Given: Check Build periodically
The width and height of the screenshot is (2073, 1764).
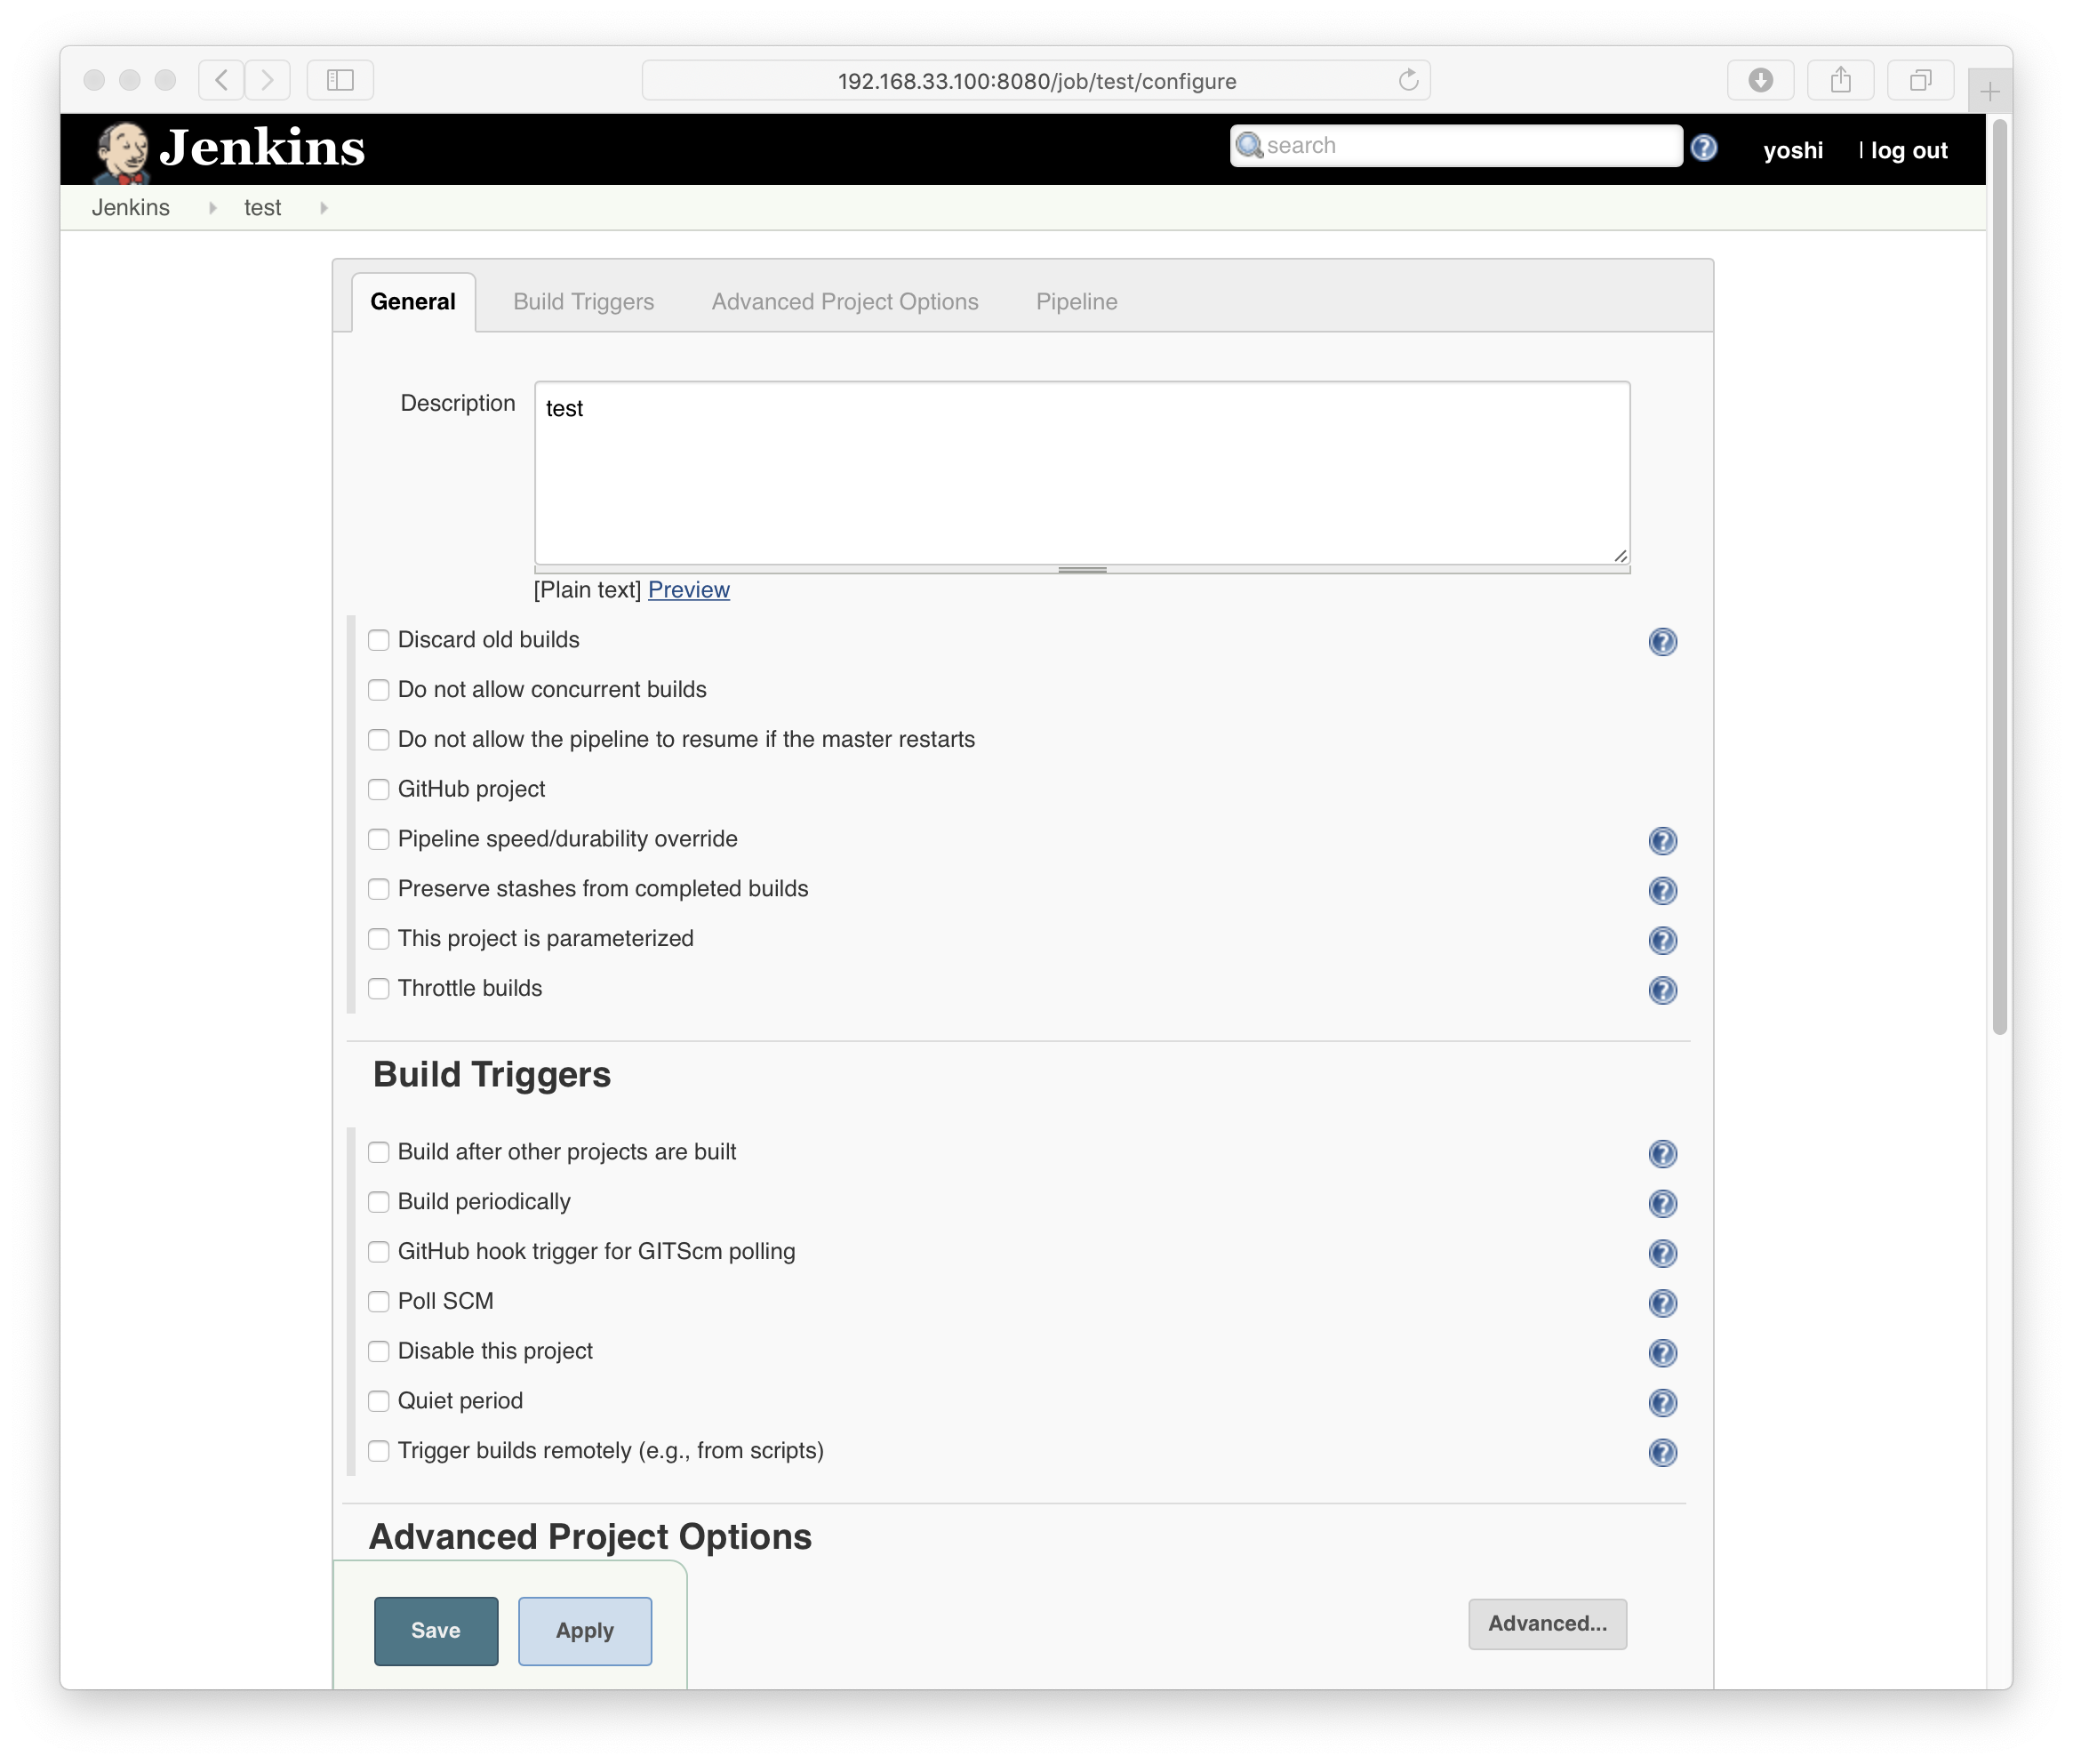Looking at the screenshot, I should [x=378, y=1202].
